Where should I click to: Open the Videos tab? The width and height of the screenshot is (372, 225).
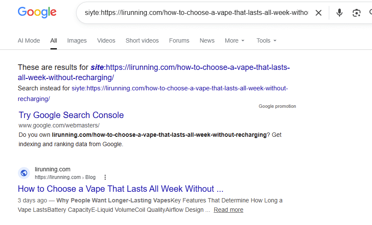pos(106,40)
